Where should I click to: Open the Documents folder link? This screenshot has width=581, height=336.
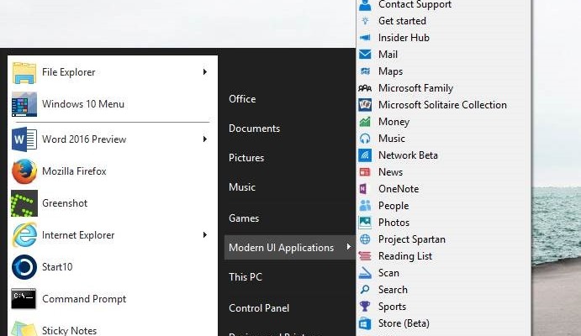[x=254, y=129]
